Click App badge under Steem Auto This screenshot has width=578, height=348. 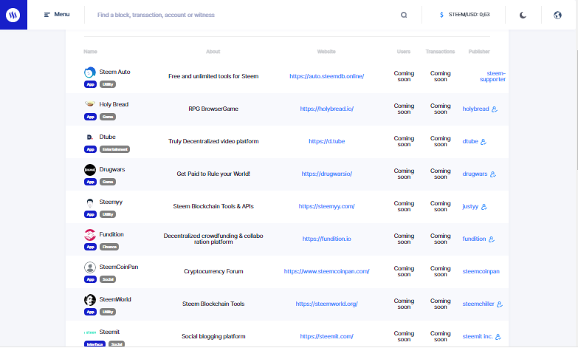(x=90, y=84)
